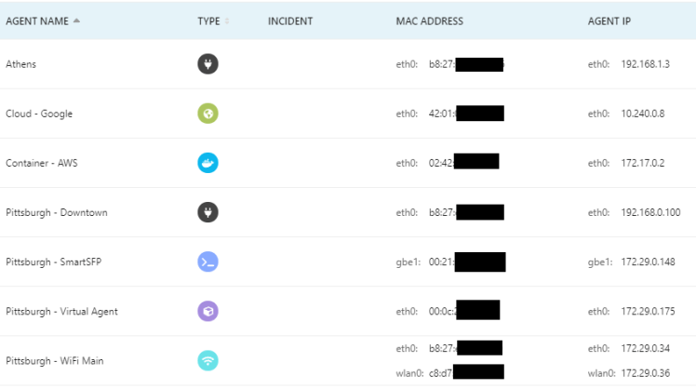Image resolution: width=696 pixels, height=389 pixels.
Task: Click the plug icon for Athens agent
Action: [207, 64]
